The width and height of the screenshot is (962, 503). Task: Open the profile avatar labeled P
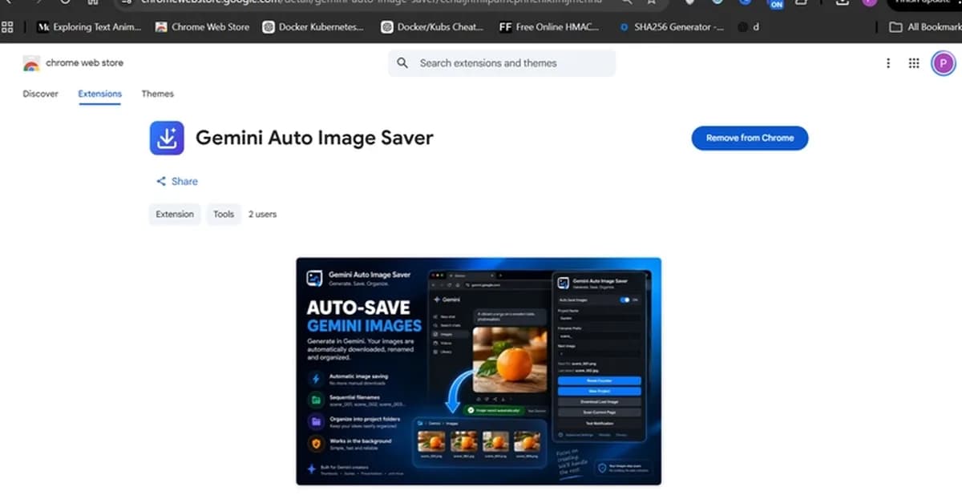(943, 63)
